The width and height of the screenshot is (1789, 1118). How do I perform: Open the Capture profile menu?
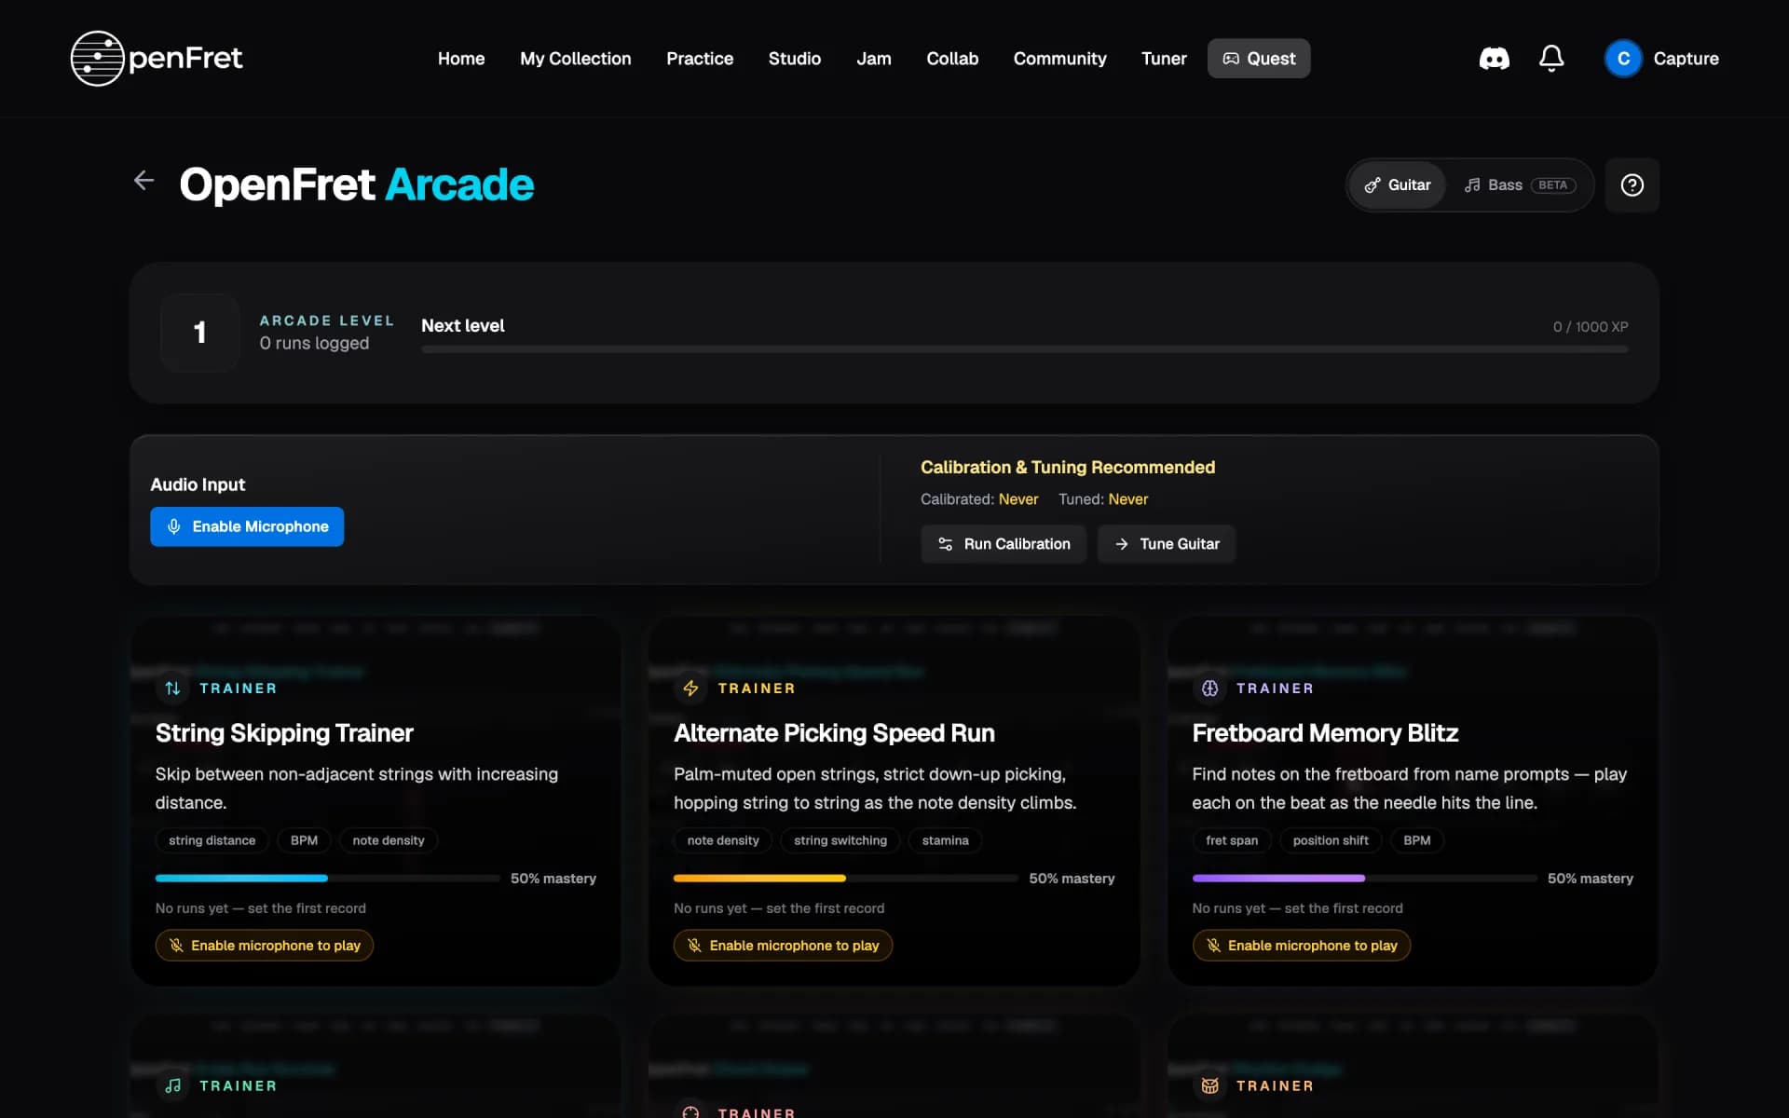click(x=1661, y=59)
